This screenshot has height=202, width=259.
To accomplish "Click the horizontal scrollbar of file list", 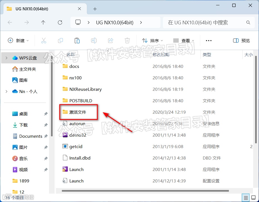I will pos(145,191).
